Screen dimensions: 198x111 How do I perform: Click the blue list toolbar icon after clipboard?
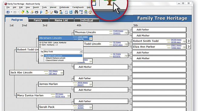coord(71,12)
